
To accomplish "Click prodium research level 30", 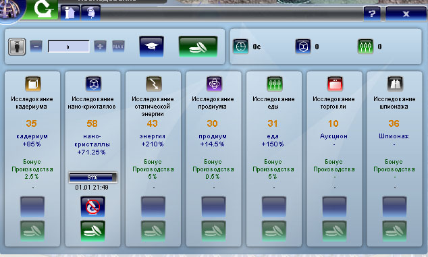I will (x=213, y=123).
